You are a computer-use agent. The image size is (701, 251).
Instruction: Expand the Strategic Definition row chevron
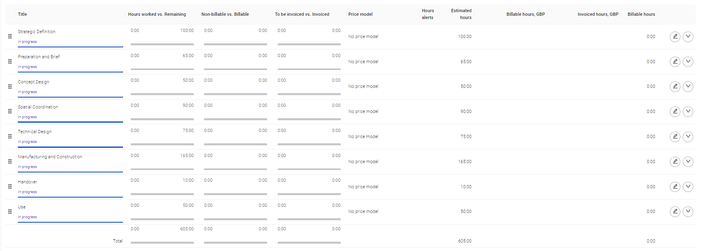click(x=688, y=37)
